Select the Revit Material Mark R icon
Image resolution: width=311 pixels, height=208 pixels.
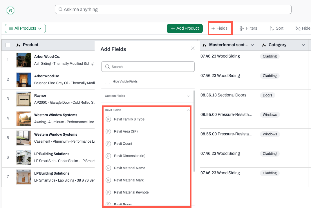[x=108, y=180]
